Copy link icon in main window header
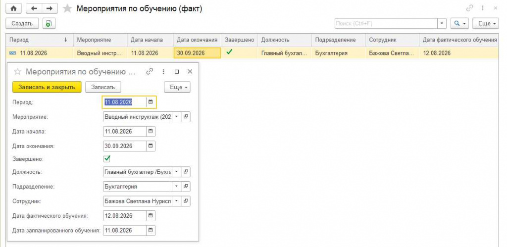The image size is (507, 247). [x=469, y=8]
